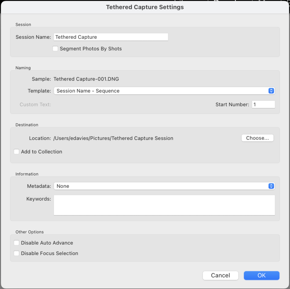Check Disable Focus Selection
This screenshot has height=289, width=290.
click(16, 253)
